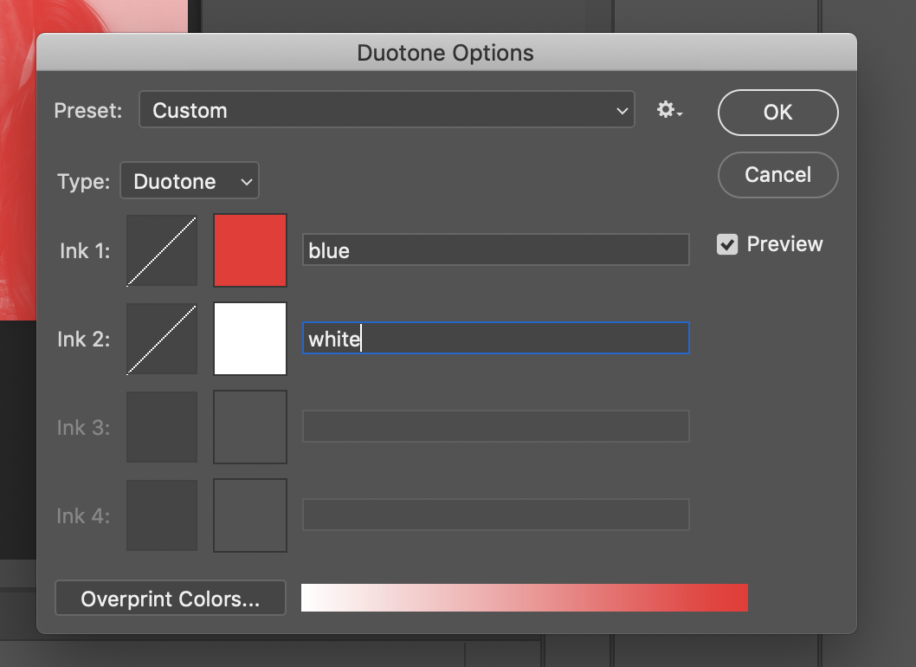Open the Ink 2 duotone curve box
Viewport: 916px width, 667px height.
[162, 339]
